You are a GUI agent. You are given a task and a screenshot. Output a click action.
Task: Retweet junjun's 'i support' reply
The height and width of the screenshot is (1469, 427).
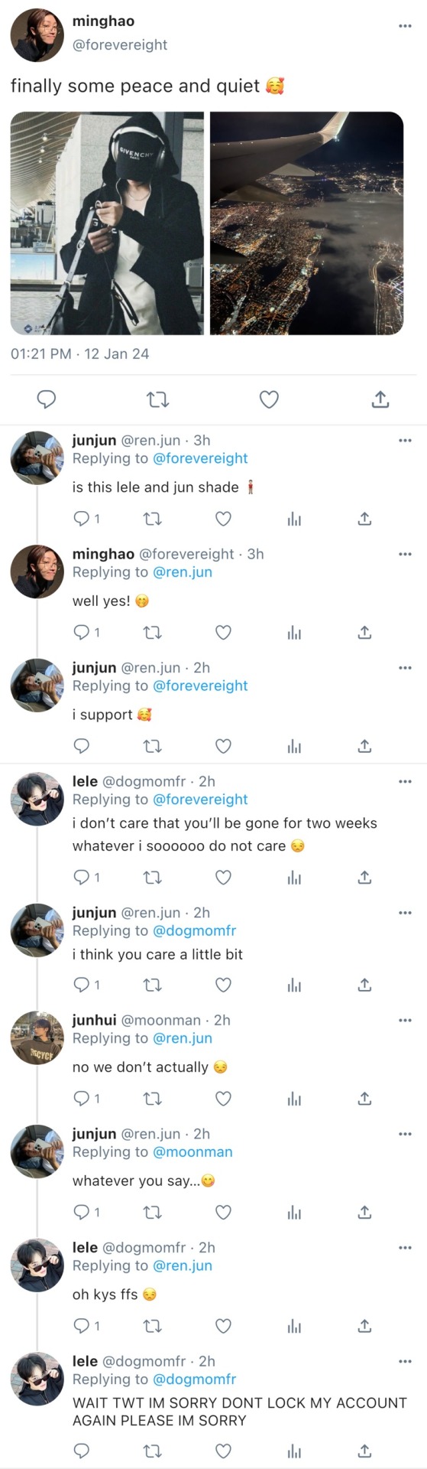[x=153, y=746]
